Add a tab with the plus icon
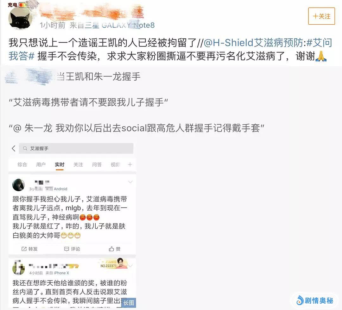The height and width of the screenshot is (310, 342). tap(130, 164)
